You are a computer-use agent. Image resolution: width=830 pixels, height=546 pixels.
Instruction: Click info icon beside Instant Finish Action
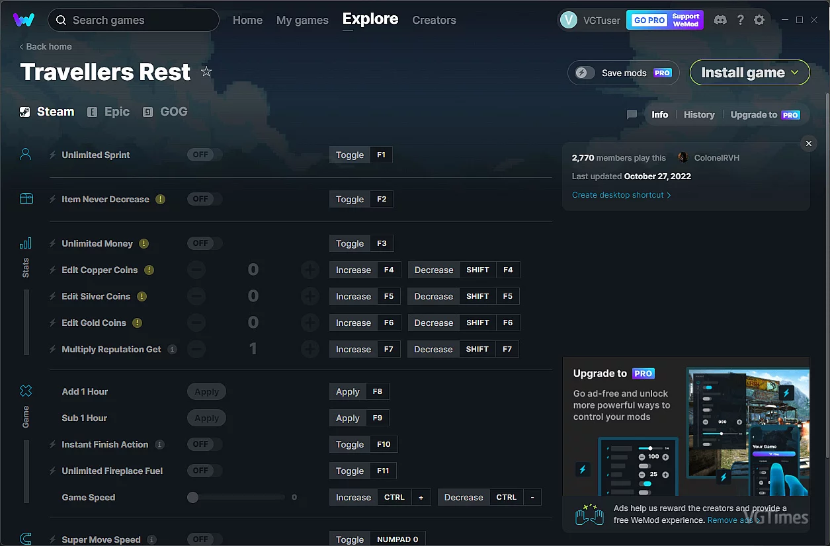[x=159, y=444]
